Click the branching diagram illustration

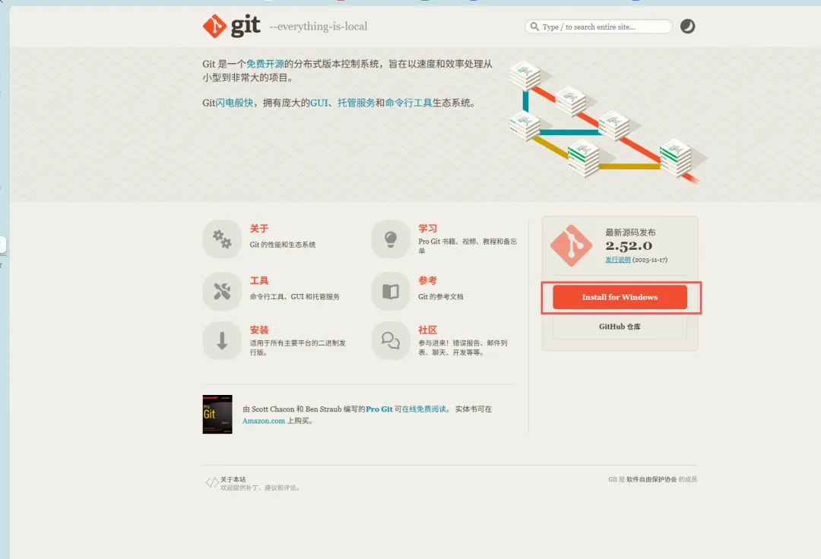point(609,122)
